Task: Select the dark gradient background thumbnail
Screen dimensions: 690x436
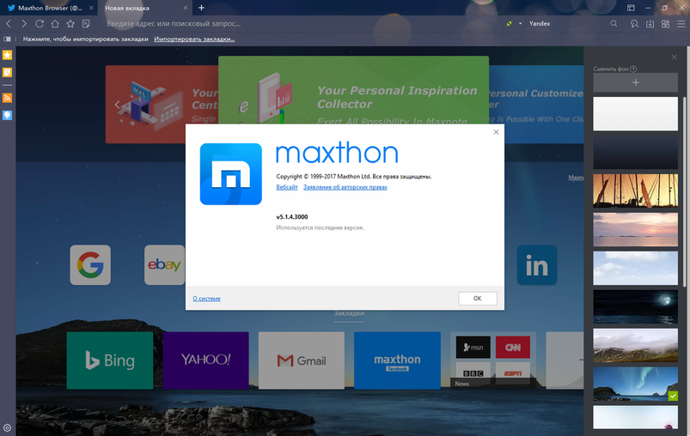Action: click(x=635, y=153)
